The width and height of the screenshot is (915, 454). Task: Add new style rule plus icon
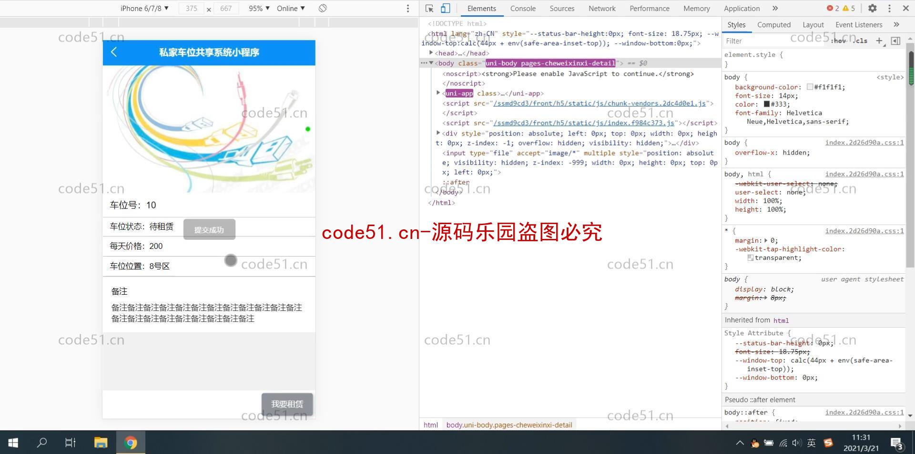(x=879, y=41)
